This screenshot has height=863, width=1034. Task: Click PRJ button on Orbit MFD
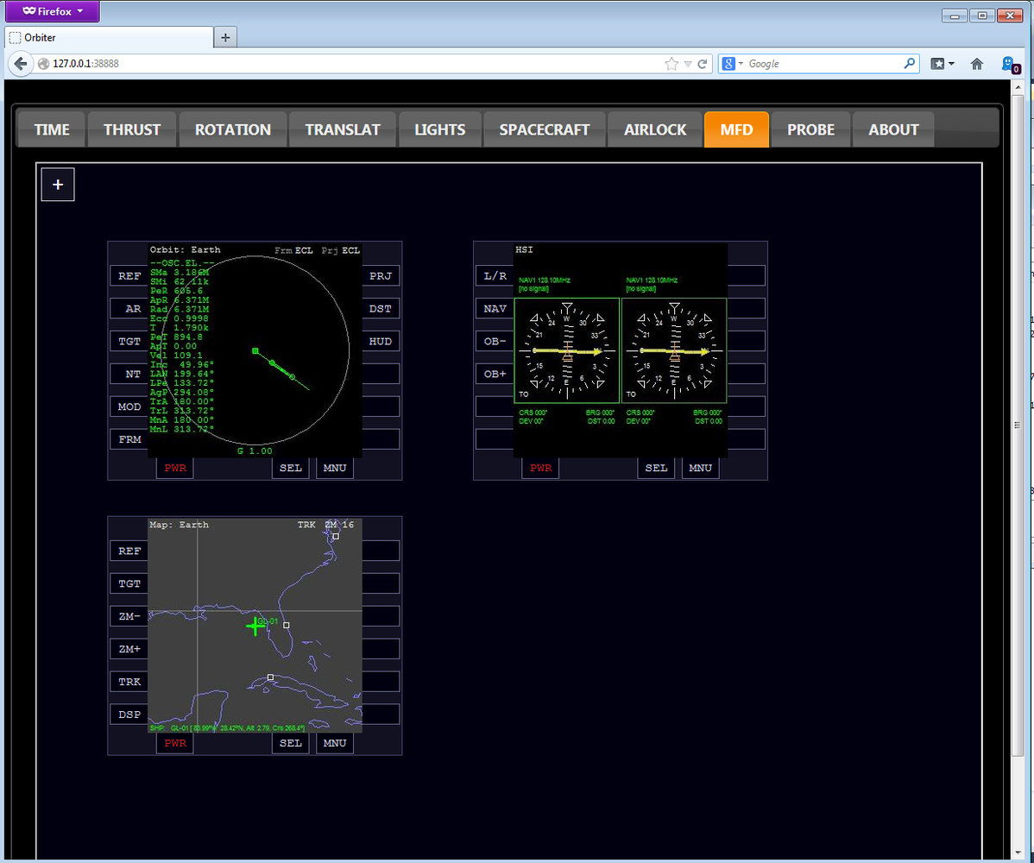[381, 276]
